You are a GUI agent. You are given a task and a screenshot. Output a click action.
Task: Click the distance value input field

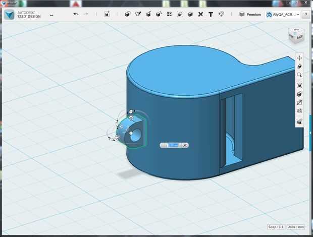[173, 145]
